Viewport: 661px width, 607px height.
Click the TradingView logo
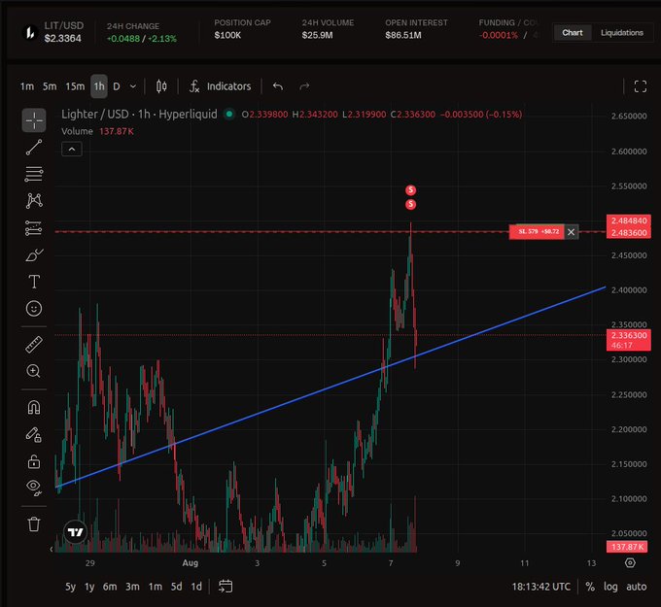point(76,532)
